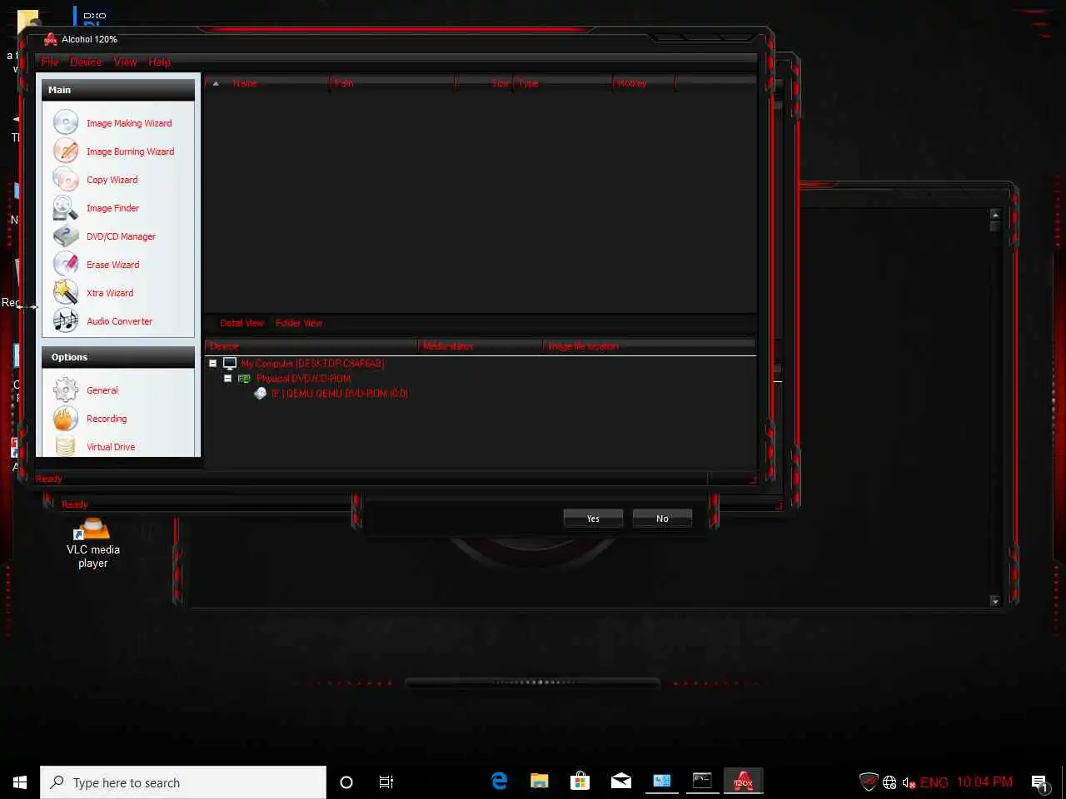The image size is (1066, 799).
Task: Switch to Alcohol 120% taskbar icon
Action: coord(743,781)
